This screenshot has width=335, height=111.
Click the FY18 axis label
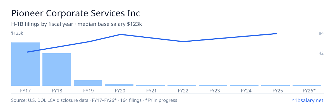pos(57,90)
